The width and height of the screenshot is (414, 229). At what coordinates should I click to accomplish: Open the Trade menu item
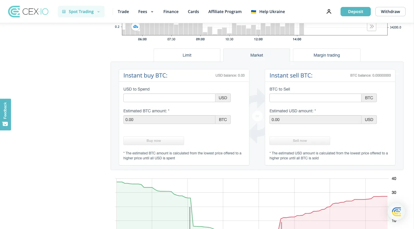coord(123,12)
